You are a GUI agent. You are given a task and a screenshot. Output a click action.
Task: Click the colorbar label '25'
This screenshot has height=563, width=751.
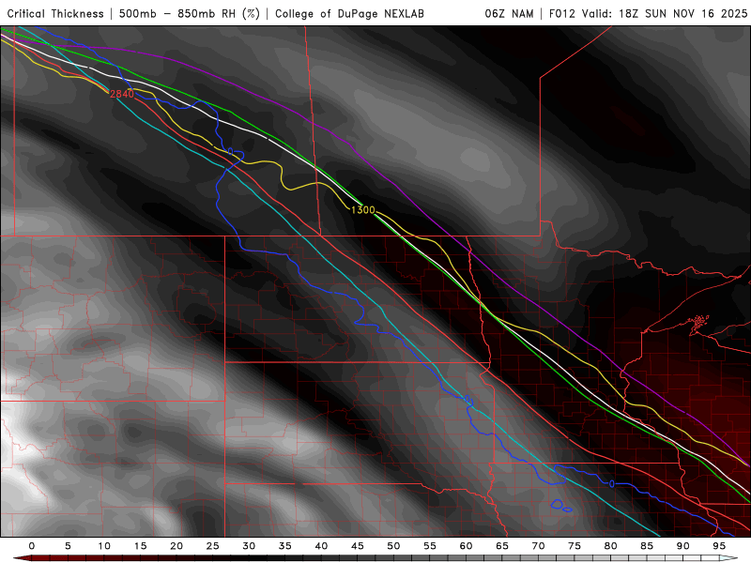point(213,546)
